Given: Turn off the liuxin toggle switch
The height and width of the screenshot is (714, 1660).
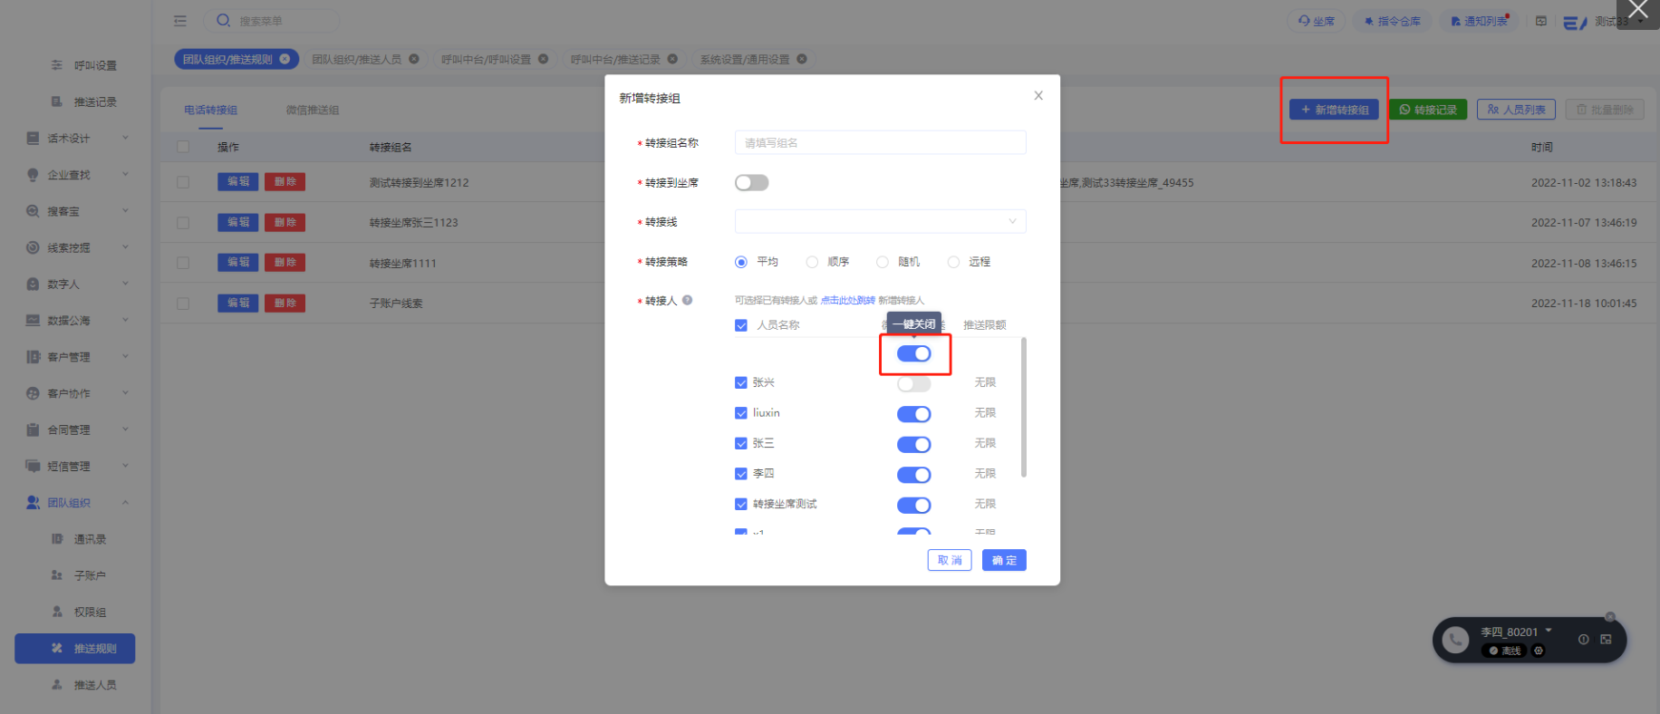Looking at the screenshot, I should point(913,414).
